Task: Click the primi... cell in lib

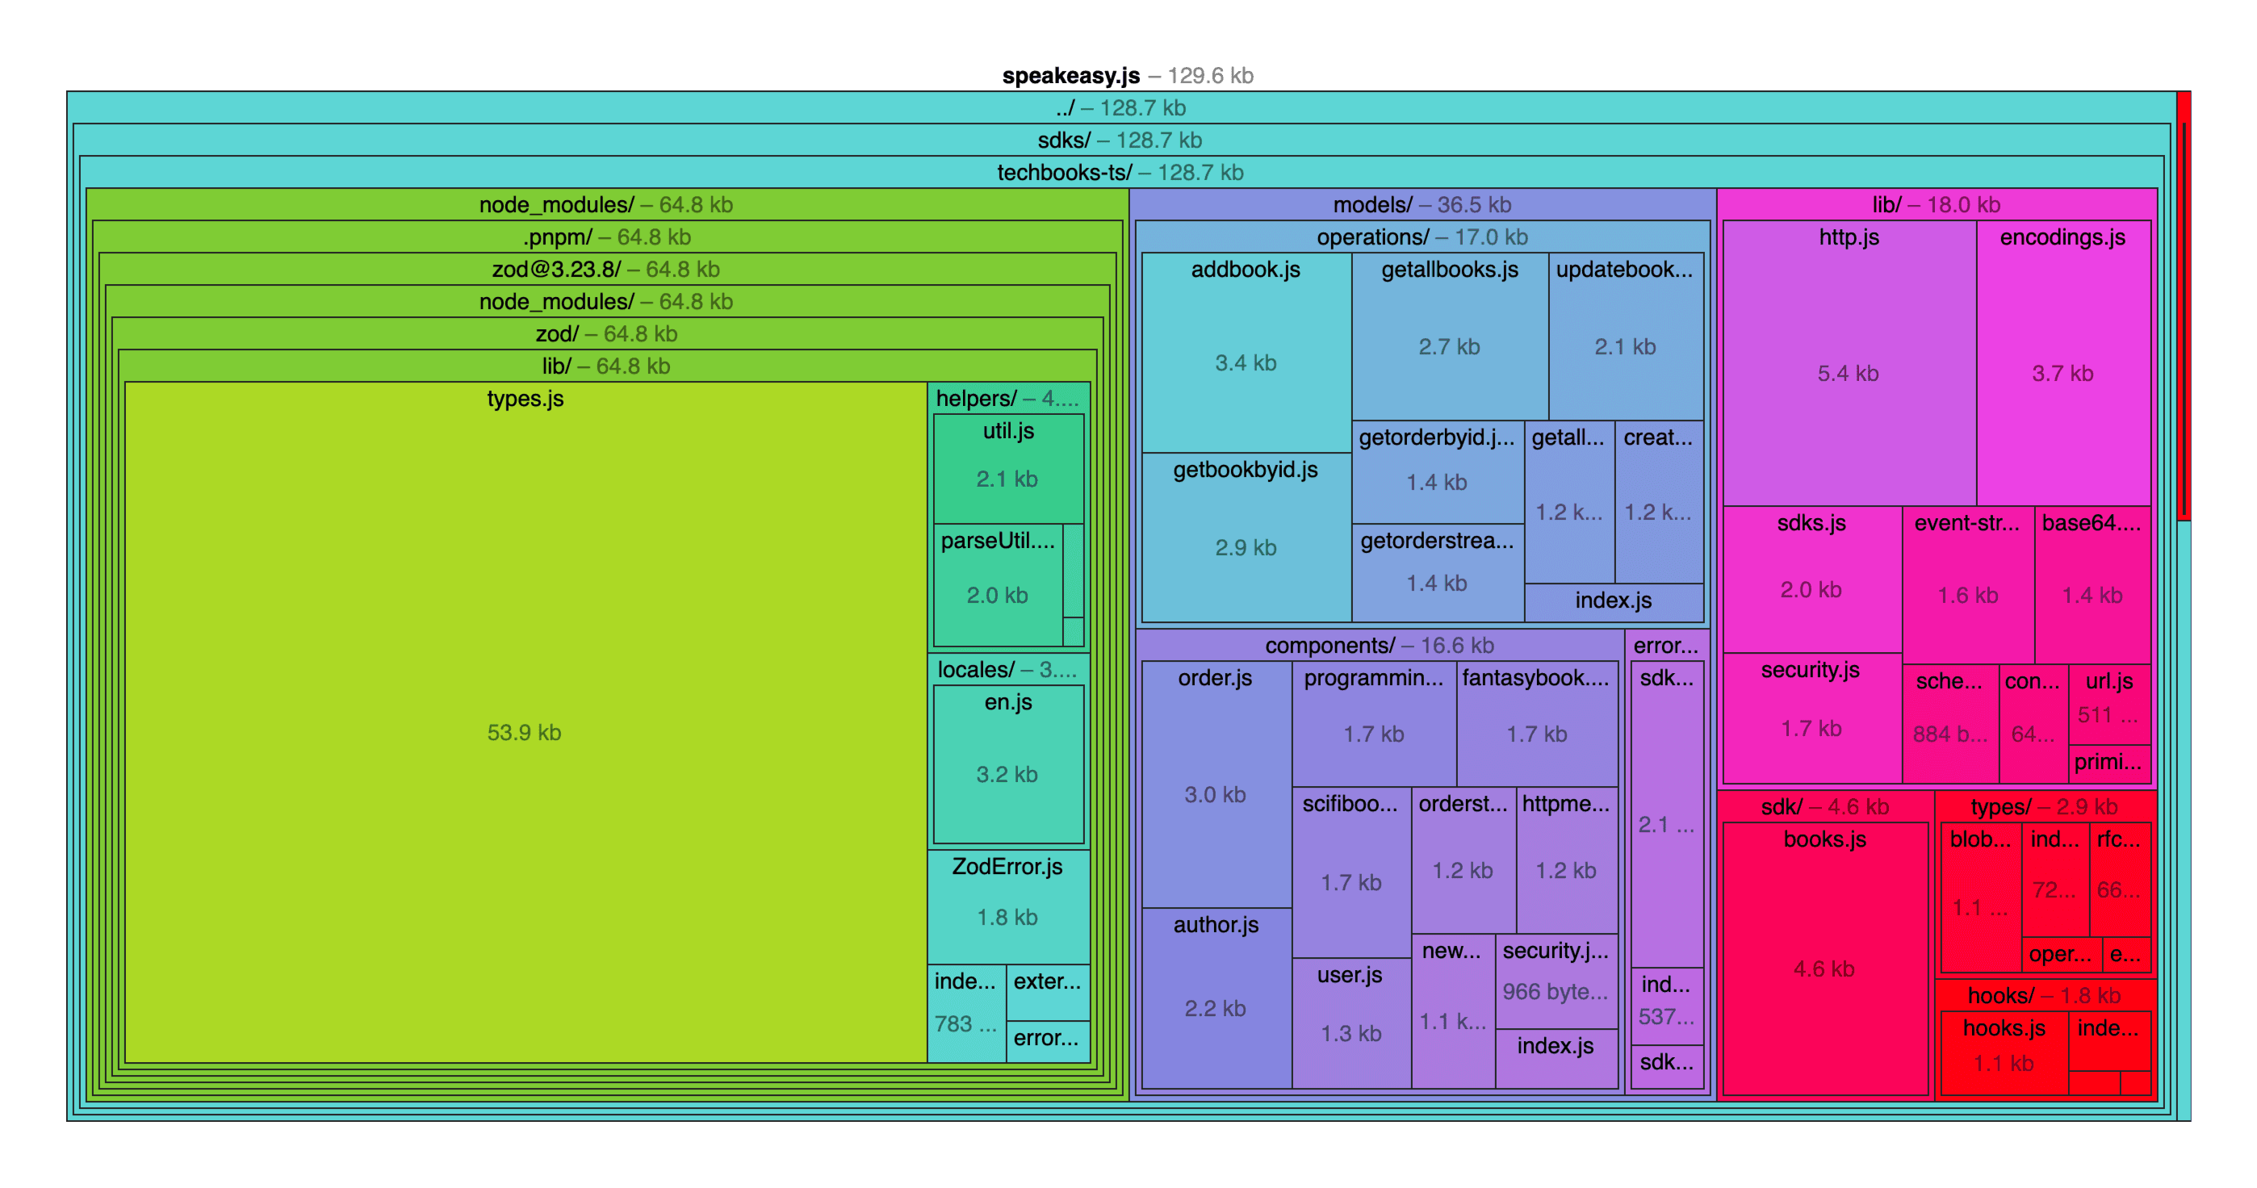Action: click(x=2110, y=764)
